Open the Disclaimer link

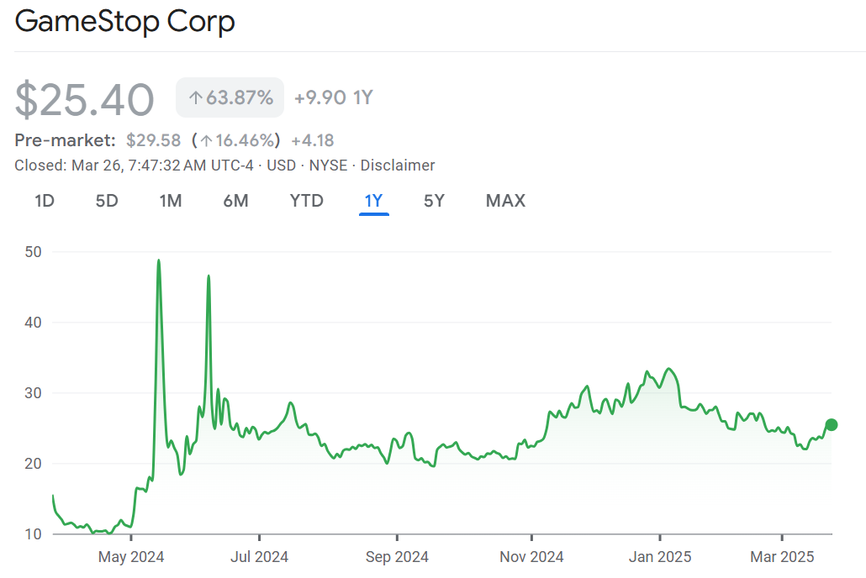(x=398, y=166)
